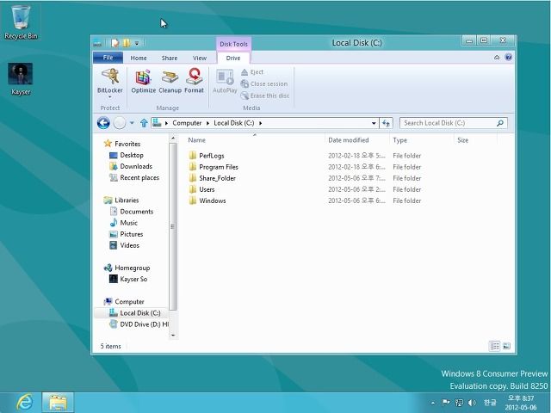551x413 pixels.
Task: Expand BitLocker dropdown arrow
Action: coord(110,97)
